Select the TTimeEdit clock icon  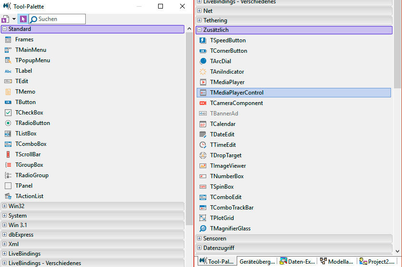pos(203,145)
